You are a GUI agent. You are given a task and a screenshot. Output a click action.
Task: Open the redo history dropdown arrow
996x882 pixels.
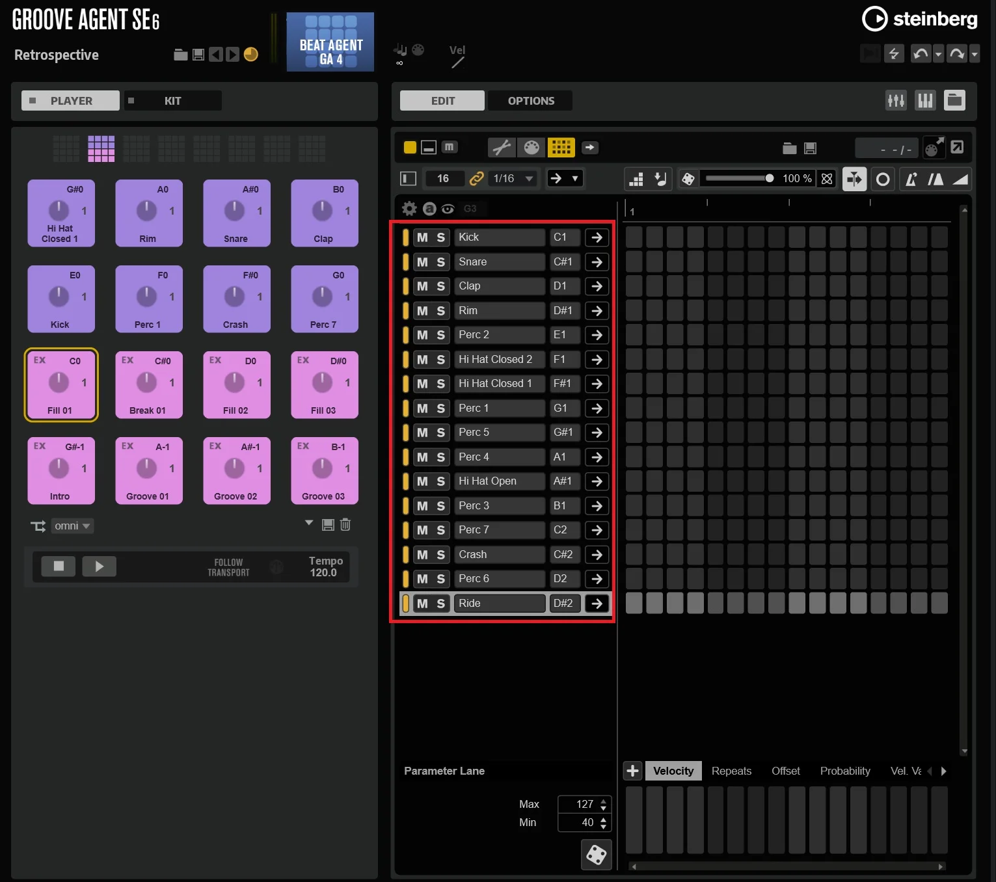pyautogui.click(x=975, y=54)
